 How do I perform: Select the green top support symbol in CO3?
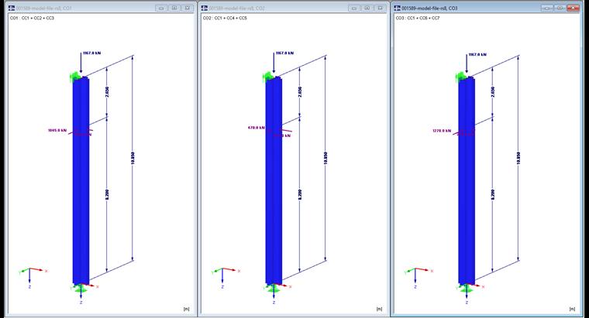pyautogui.click(x=461, y=77)
